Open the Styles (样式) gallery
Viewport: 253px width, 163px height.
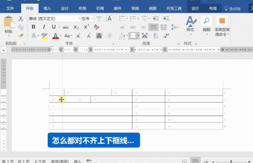(190, 26)
